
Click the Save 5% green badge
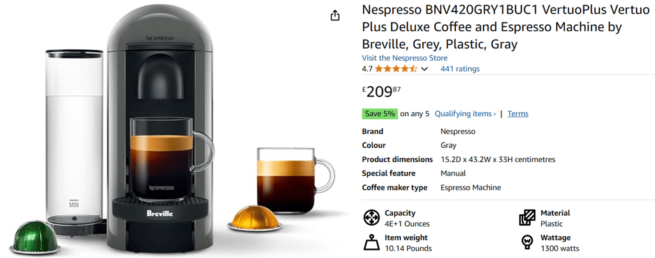coord(380,114)
